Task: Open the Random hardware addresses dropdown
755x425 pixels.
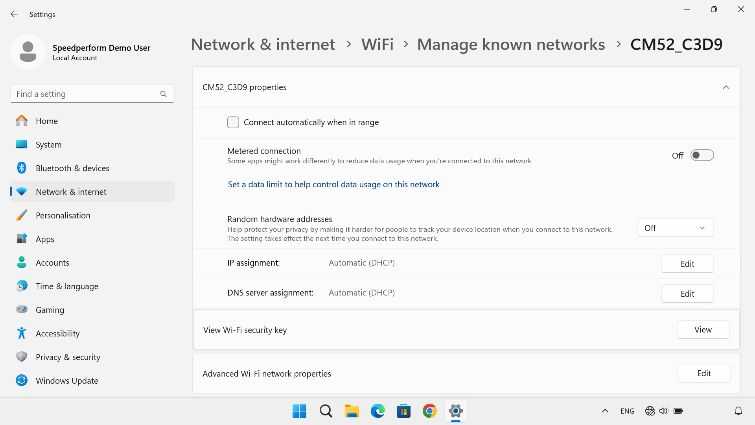Action: coord(675,228)
